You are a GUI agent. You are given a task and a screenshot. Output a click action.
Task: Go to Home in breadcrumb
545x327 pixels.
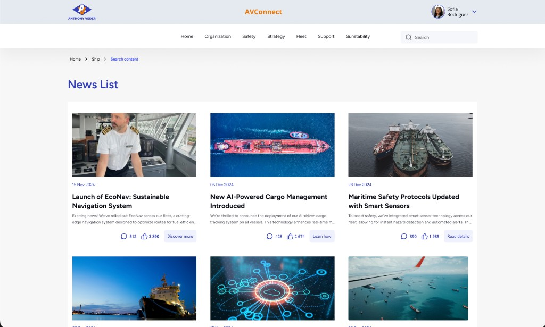75,59
